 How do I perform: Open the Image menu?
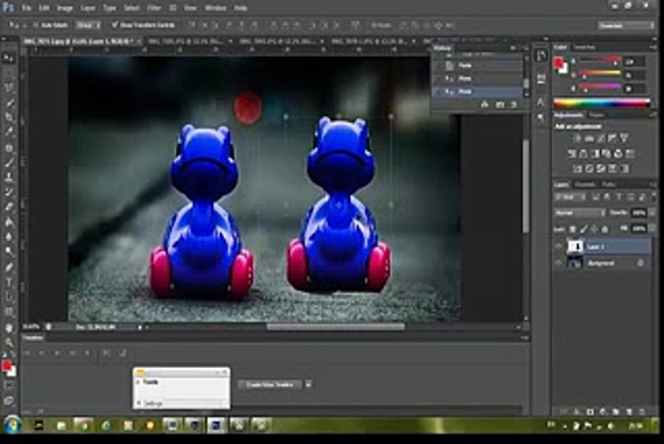65,8
